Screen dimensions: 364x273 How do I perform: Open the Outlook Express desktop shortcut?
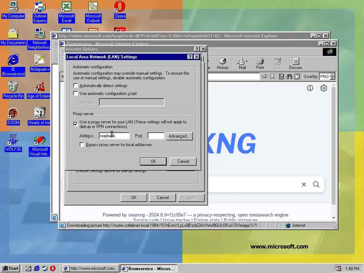40,12
